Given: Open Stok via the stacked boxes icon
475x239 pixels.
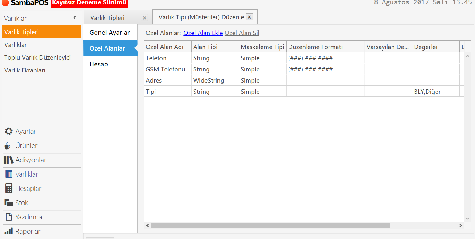Looking at the screenshot, I should pos(9,203).
